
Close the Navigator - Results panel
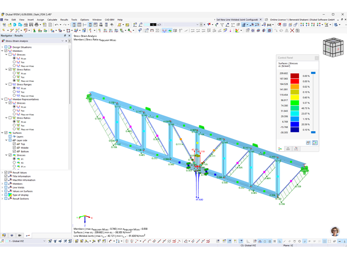pos(69,36)
